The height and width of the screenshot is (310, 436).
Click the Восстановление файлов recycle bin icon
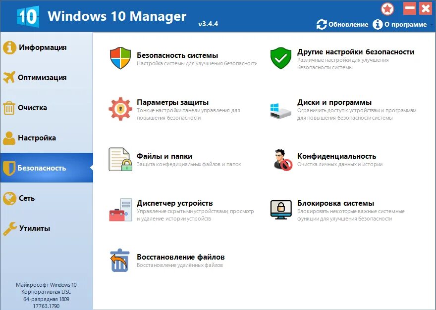120,260
